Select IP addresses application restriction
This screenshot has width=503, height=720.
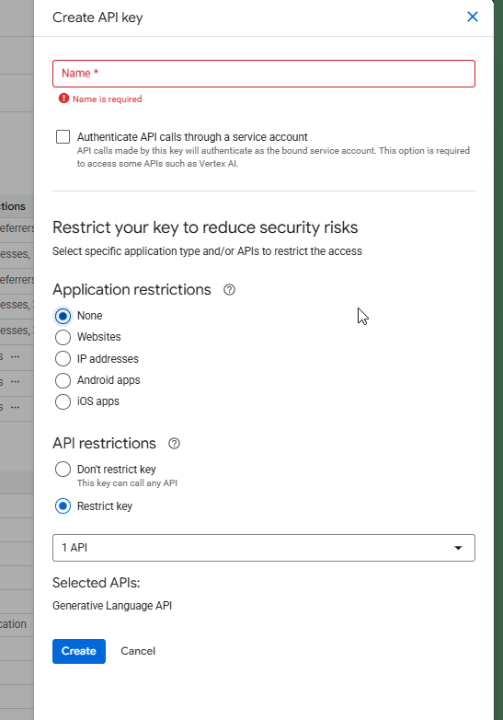pyautogui.click(x=63, y=359)
